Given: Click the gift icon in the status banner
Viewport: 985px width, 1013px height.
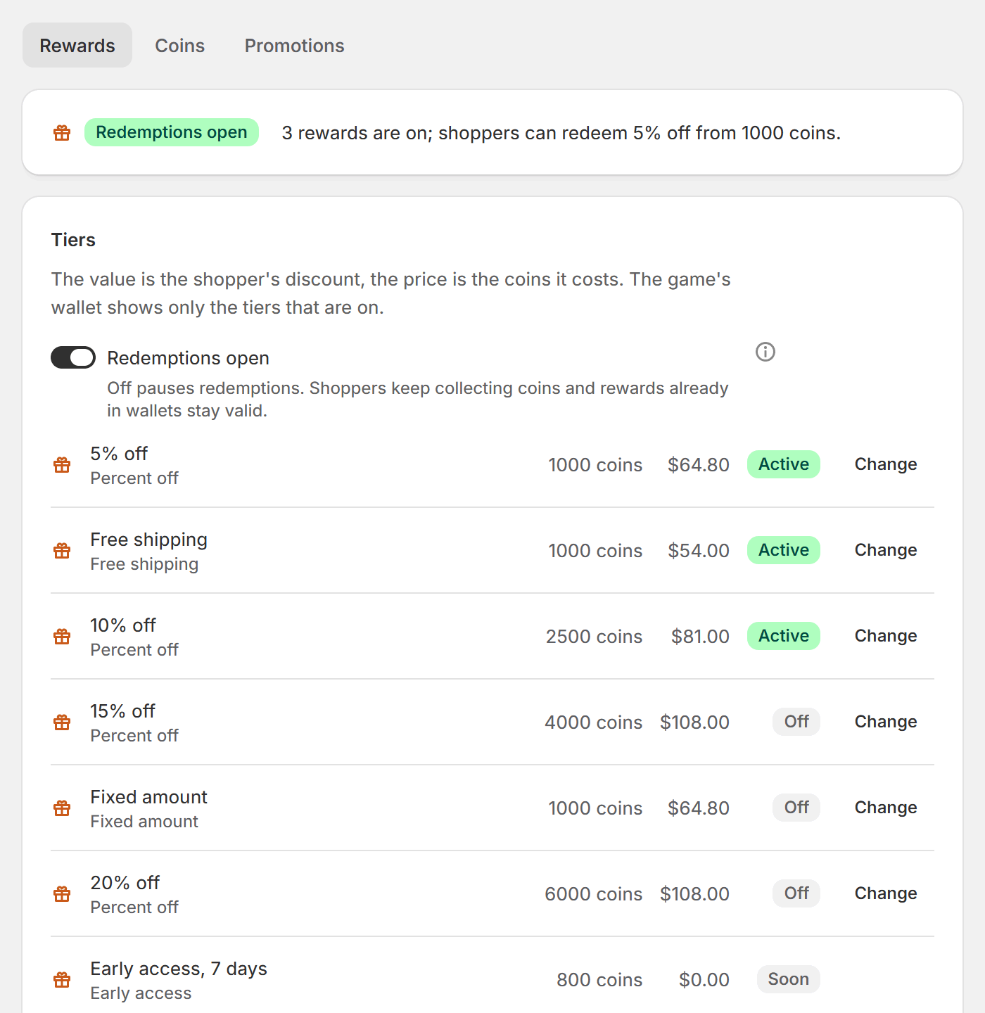Looking at the screenshot, I should tap(62, 132).
